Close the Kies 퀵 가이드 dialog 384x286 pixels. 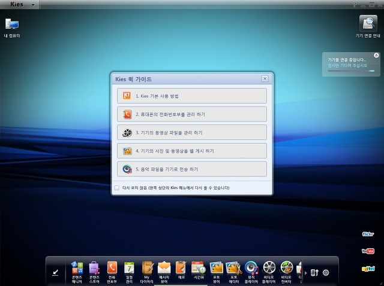[x=265, y=78]
